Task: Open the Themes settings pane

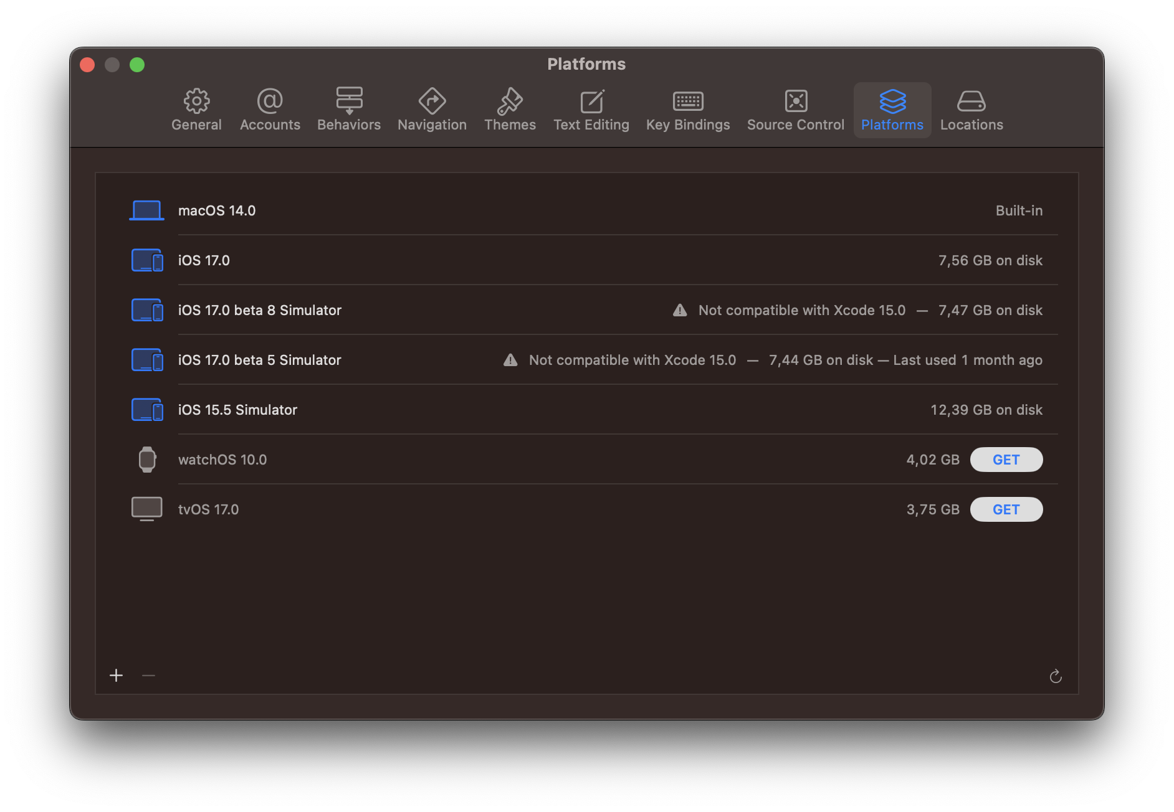Action: (x=510, y=110)
